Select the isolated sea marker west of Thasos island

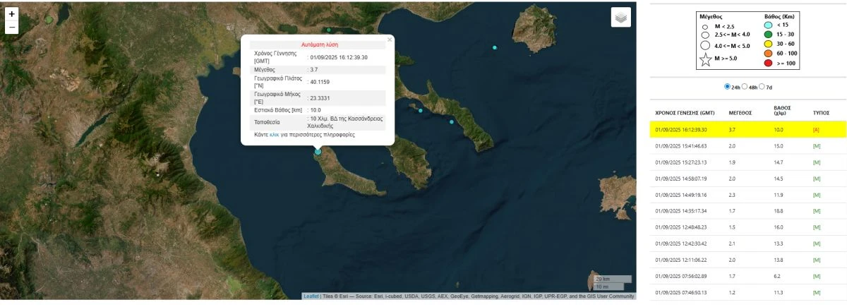click(x=495, y=47)
